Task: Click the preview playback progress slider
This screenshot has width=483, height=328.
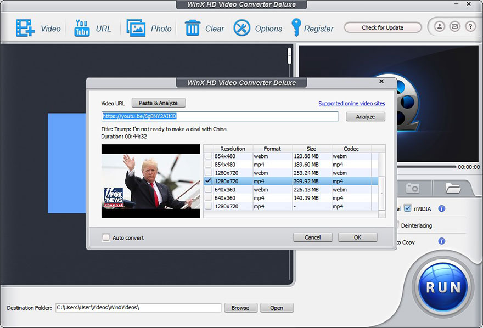Action: tap(426, 167)
